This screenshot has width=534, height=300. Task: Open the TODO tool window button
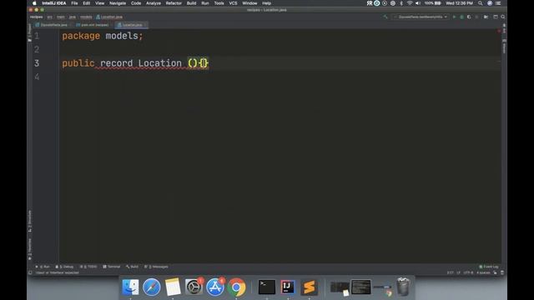pyautogui.click(x=88, y=267)
